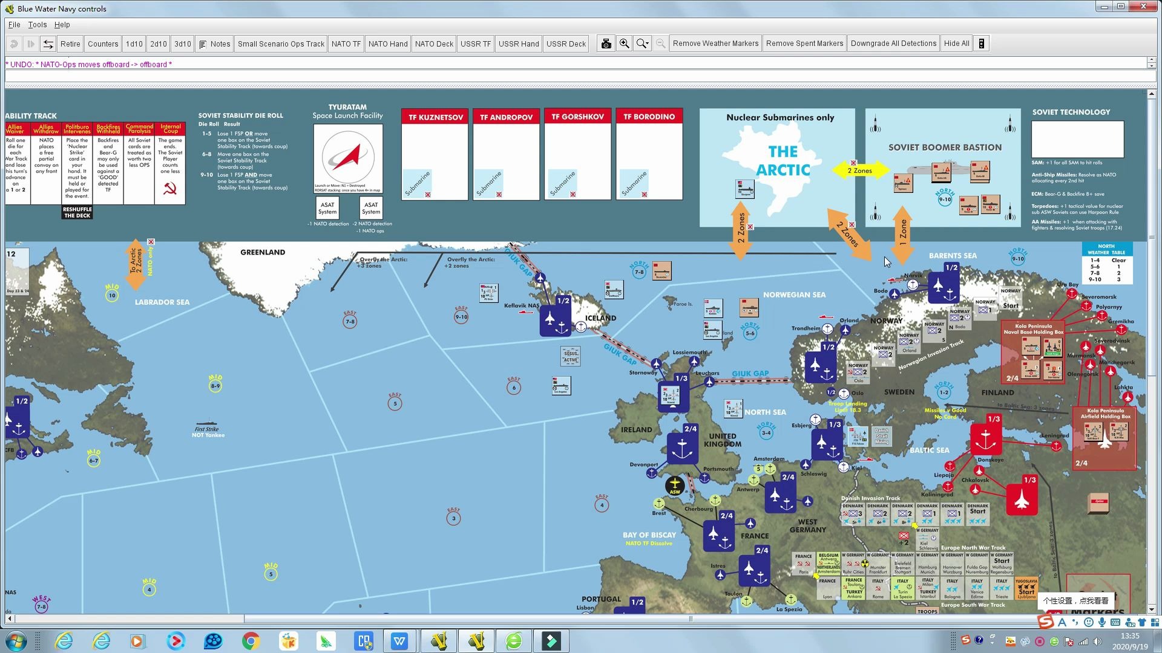The height and width of the screenshot is (653, 1162).
Task: Click the RESHUFFLE THE DECK button
Action: [77, 212]
